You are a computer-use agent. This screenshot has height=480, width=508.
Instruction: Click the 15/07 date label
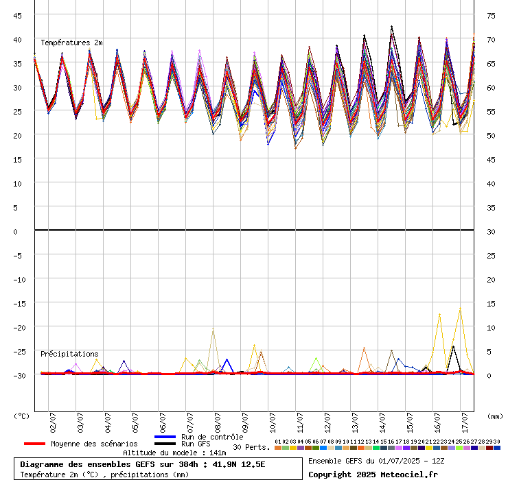click(410, 422)
